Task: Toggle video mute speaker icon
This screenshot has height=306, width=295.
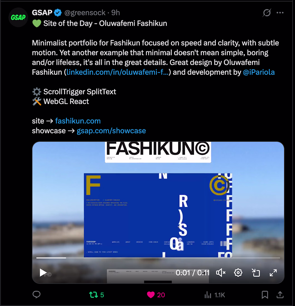Action: click(221, 273)
